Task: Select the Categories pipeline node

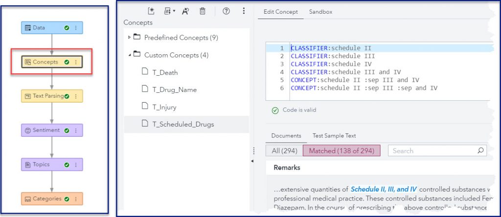Action: click(52, 199)
